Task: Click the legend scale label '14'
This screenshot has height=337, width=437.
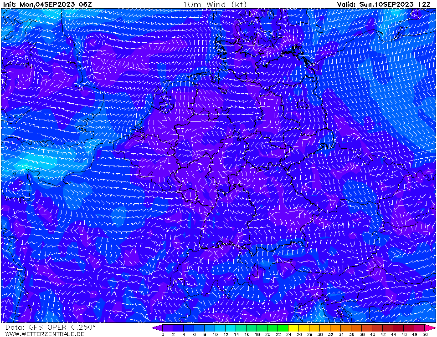Action: pos(236,334)
